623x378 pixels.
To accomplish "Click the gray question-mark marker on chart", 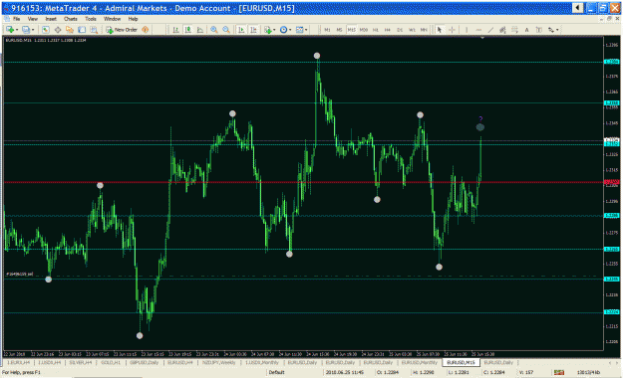I will 480,127.
